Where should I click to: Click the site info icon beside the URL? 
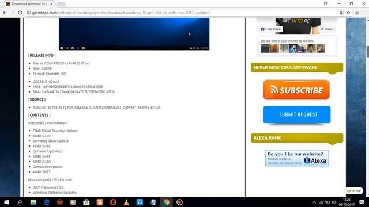tap(29, 13)
